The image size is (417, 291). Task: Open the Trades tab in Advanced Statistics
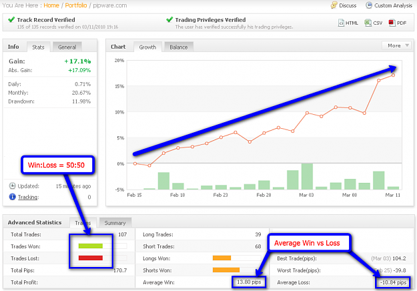[83, 223]
